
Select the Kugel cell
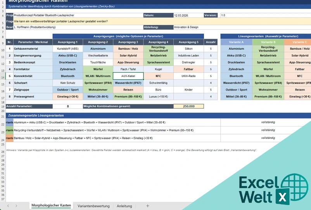158,69
